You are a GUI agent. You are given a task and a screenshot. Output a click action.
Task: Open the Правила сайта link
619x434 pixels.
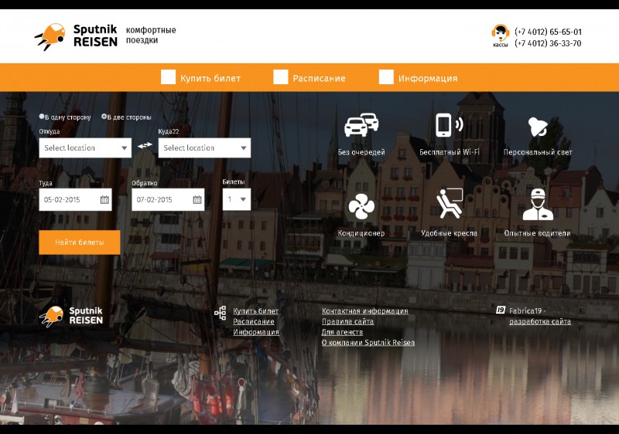click(x=347, y=321)
